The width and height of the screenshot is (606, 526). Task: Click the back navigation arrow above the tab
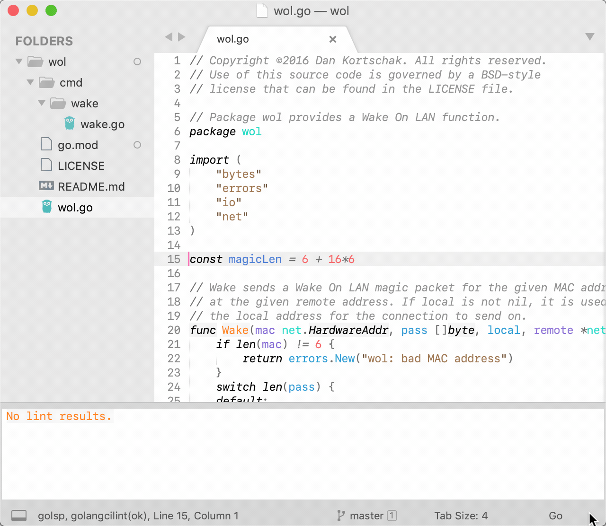coord(169,36)
